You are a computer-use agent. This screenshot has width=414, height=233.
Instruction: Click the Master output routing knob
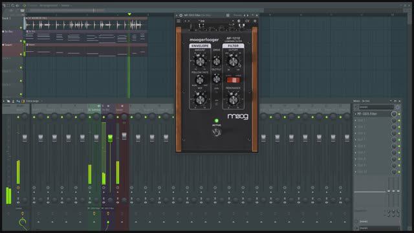[x=23, y=223]
